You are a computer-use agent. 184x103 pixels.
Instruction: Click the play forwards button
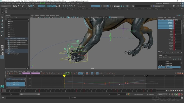click(x=175, y=90)
